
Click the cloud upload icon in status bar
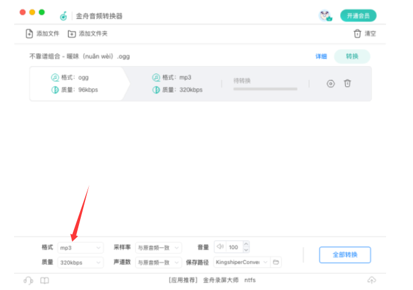pyautogui.click(x=371, y=280)
